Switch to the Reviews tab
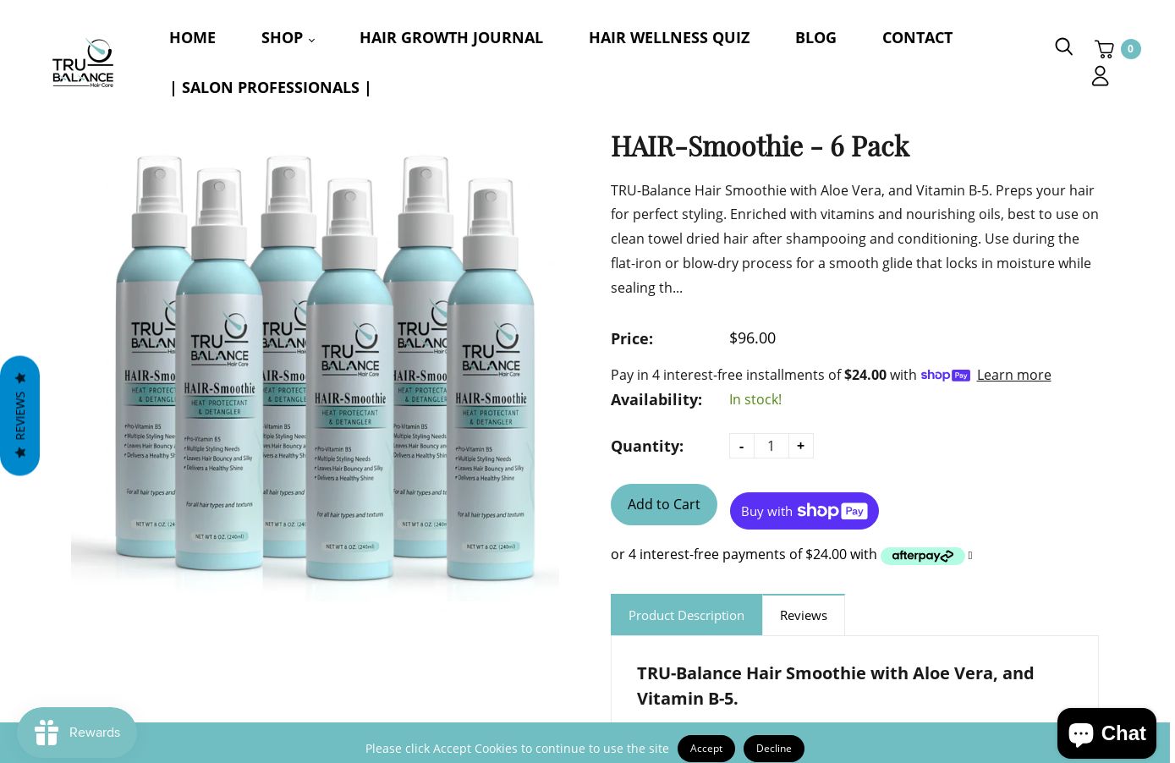This screenshot has width=1175, height=763. tap(804, 615)
